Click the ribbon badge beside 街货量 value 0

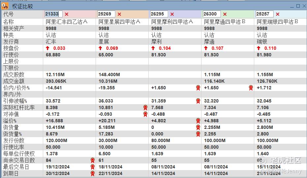198,127
